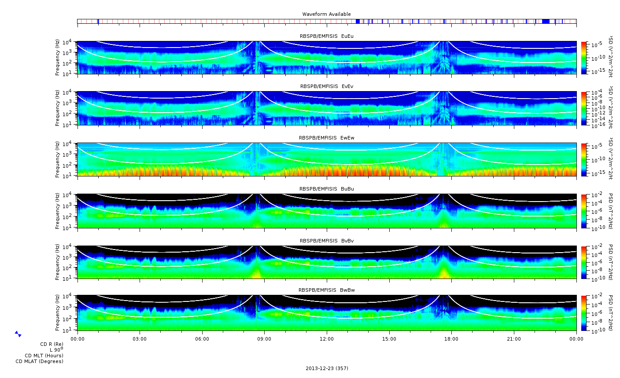Click the 12:00 time axis label
This screenshot has width=620, height=378.
[x=327, y=339]
